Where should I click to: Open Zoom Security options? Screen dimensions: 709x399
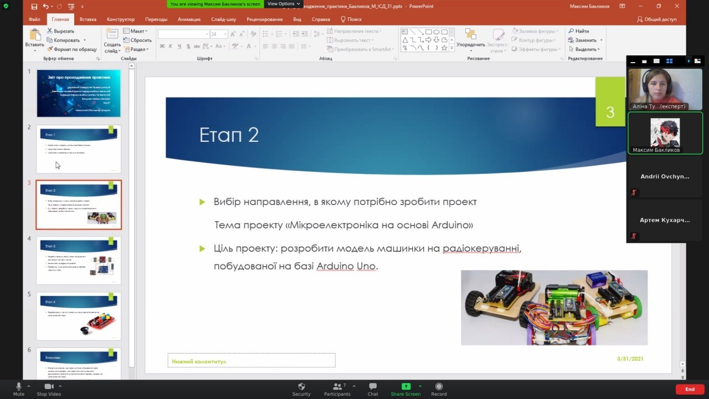point(301,389)
